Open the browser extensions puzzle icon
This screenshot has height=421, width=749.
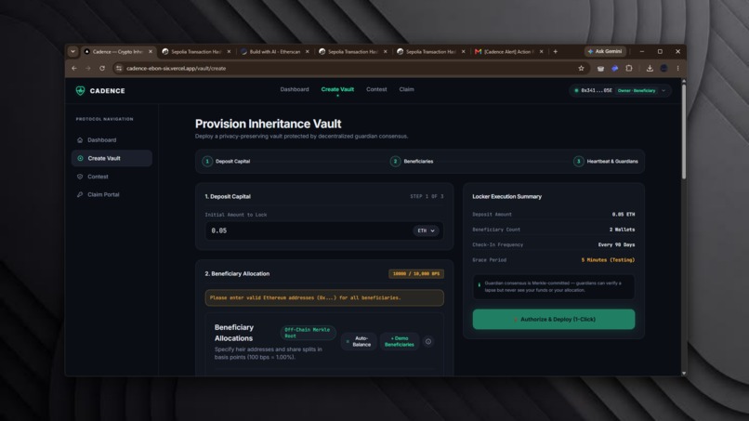pyautogui.click(x=629, y=69)
